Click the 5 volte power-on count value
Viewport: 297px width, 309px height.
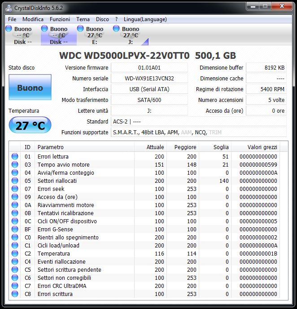click(266, 100)
